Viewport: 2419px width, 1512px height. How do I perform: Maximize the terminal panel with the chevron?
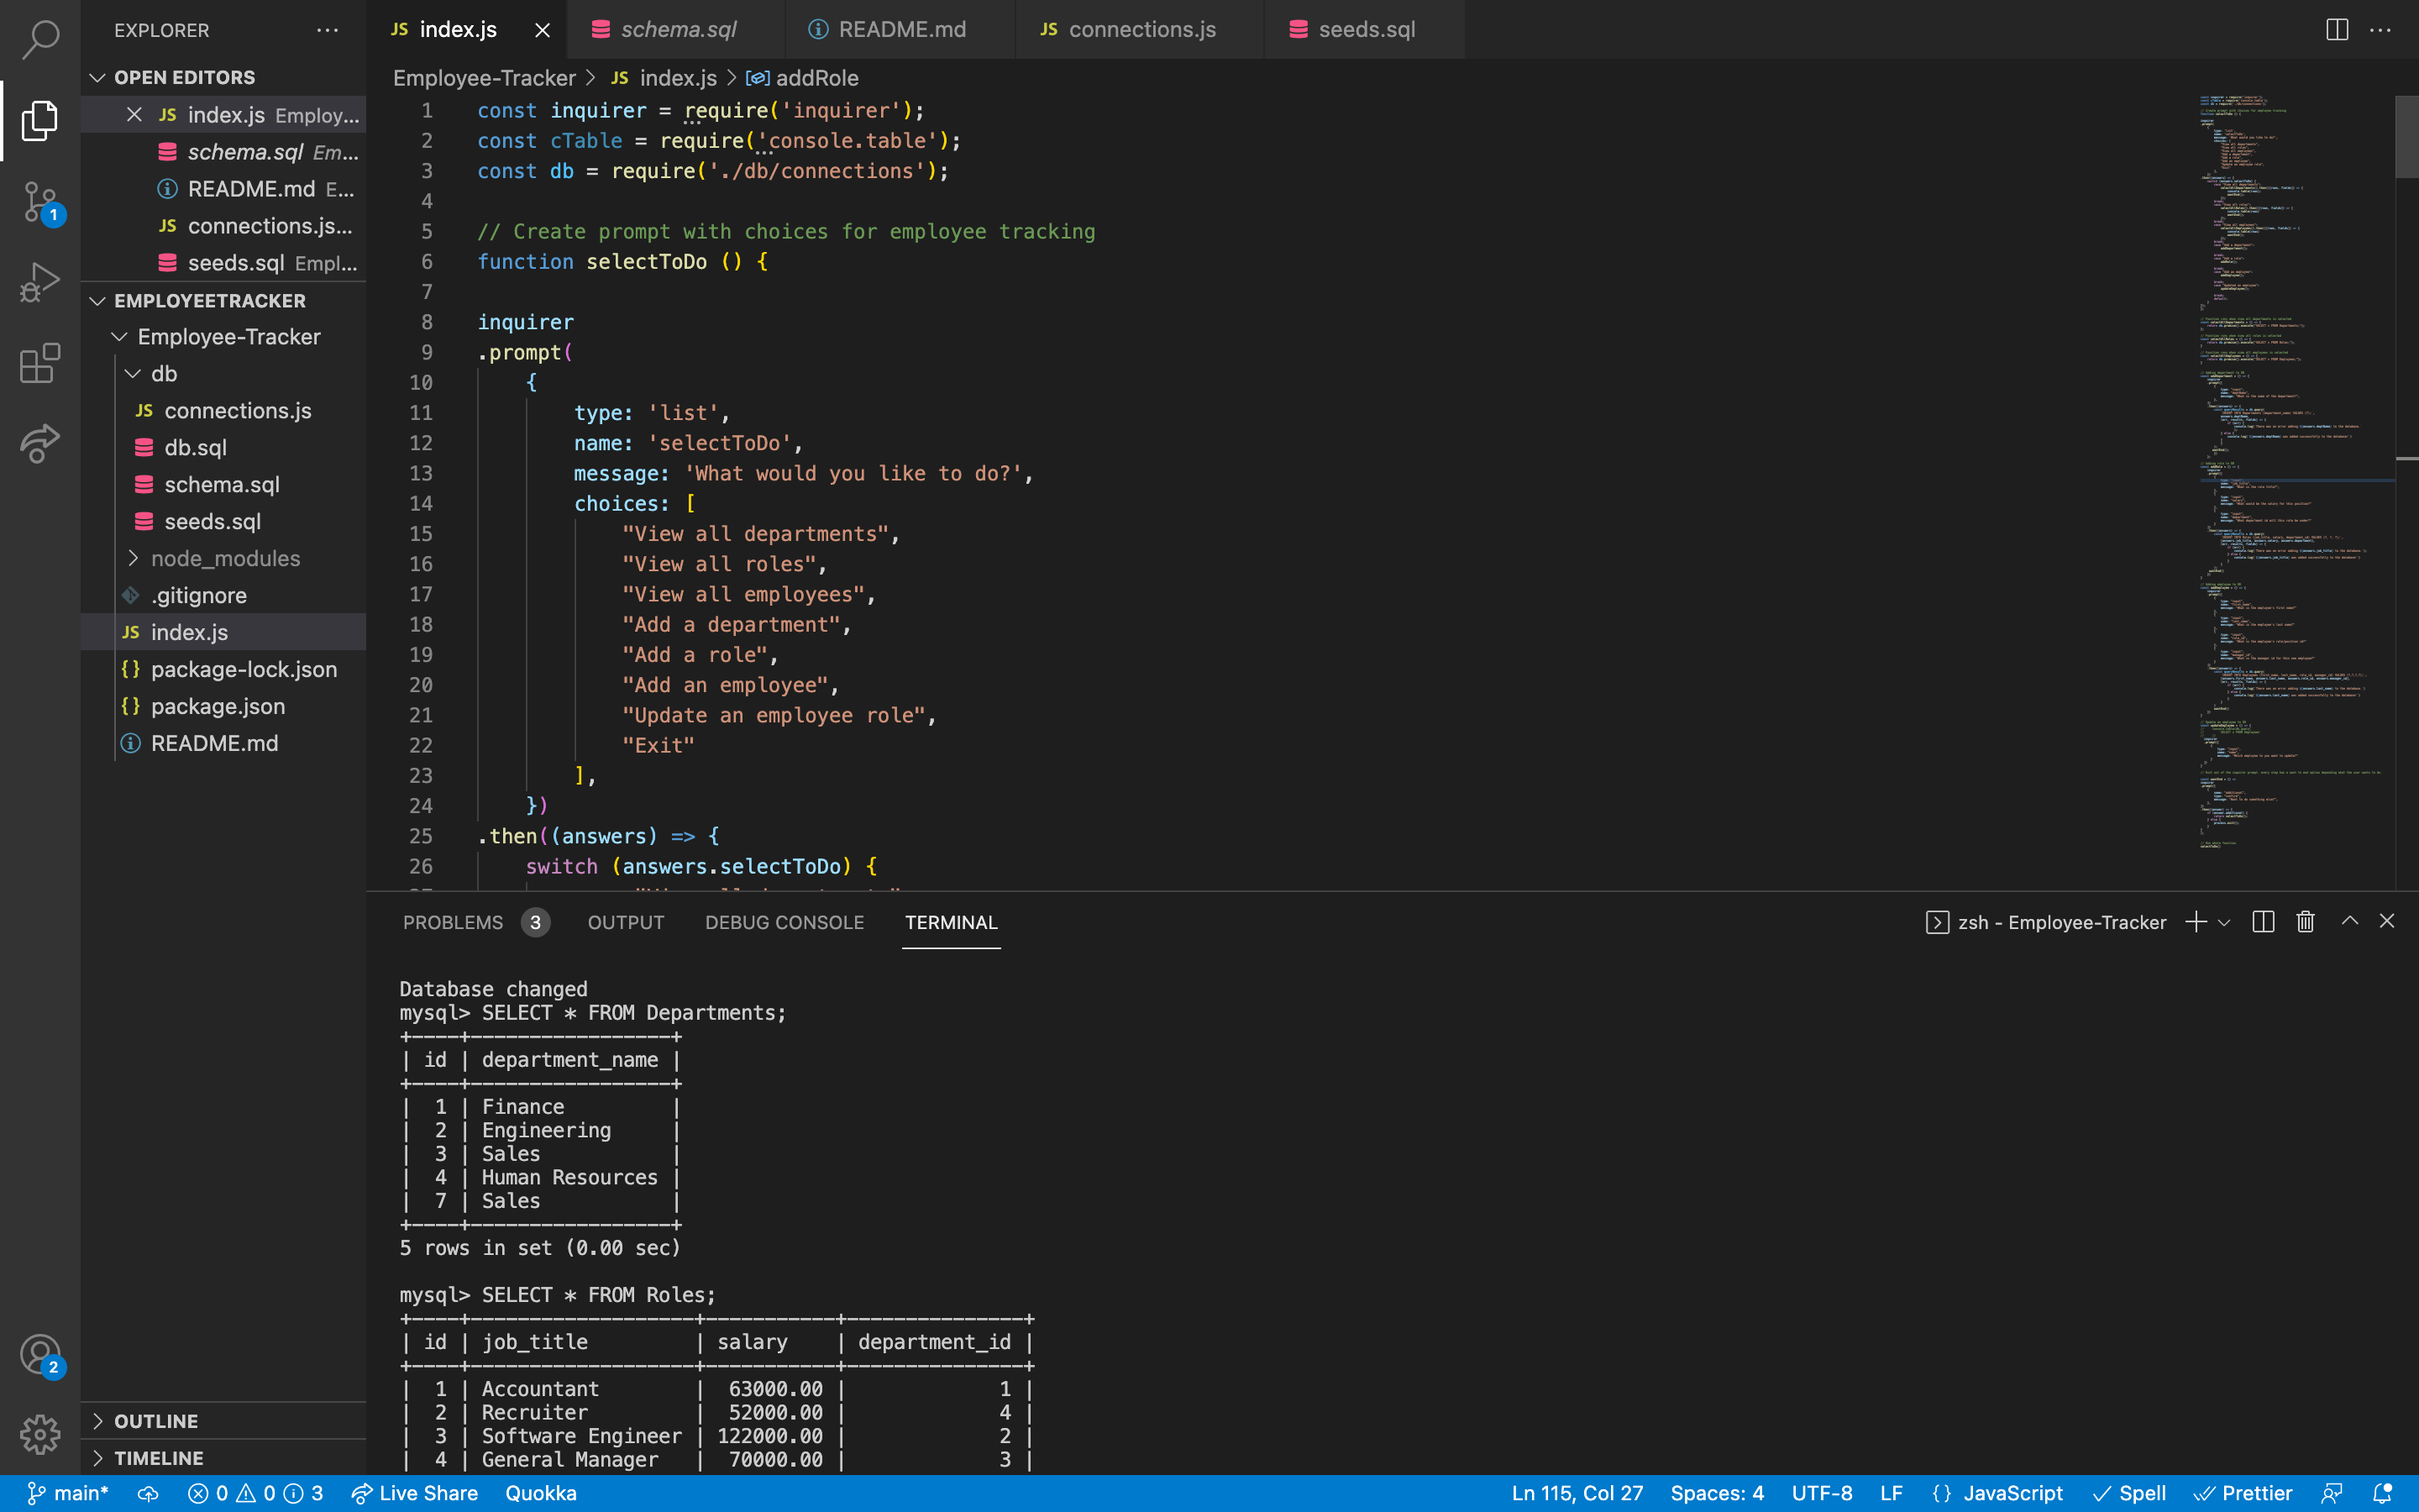pos(2349,921)
